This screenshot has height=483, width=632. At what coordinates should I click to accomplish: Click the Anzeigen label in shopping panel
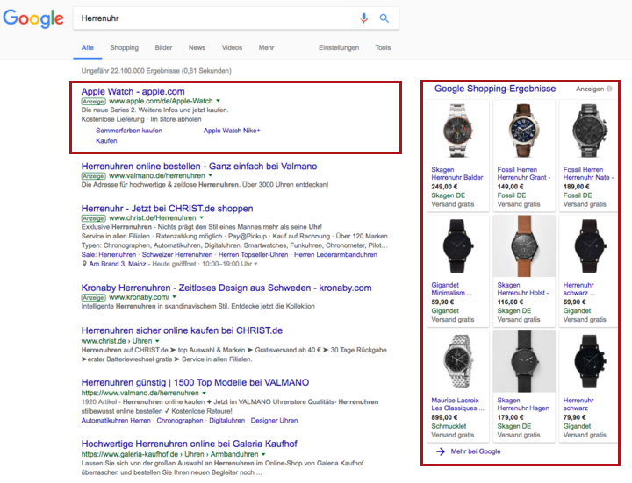tap(590, 89)
